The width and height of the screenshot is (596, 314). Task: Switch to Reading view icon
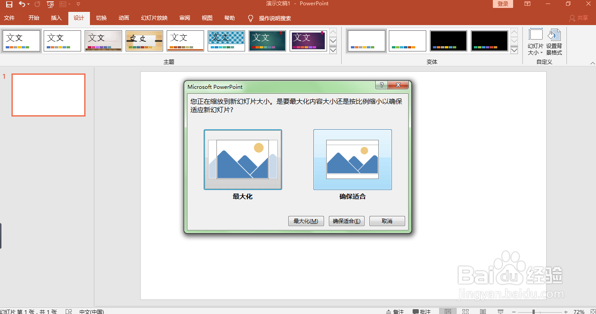tap(483, 311)
